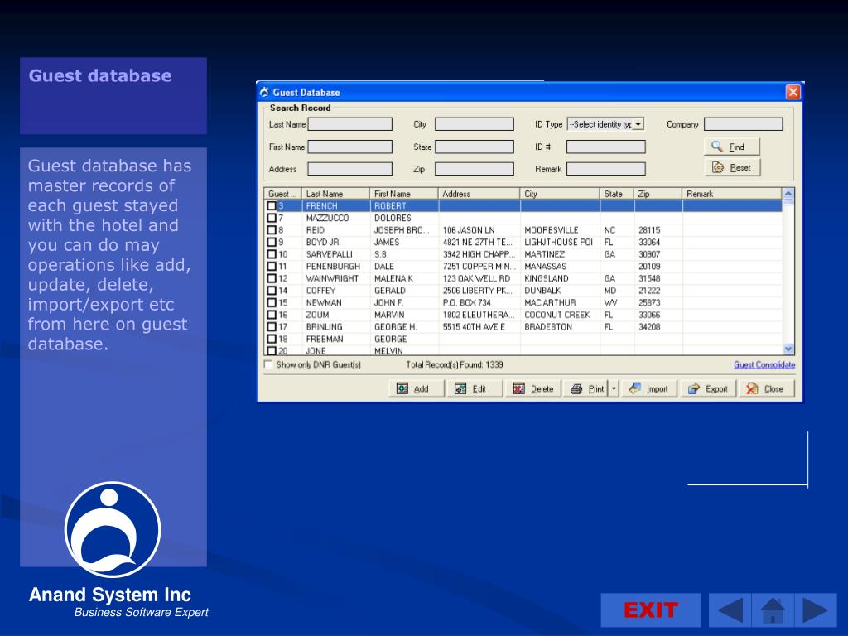This screenshot has height=636, width=848.
Task: Open the ID Type dropdown
Action: [x=638, y=124]
